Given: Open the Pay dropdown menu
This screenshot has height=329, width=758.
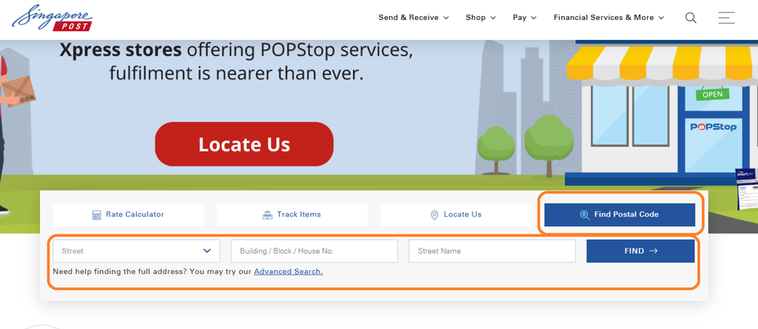Looking at the screenshot, I should coord(524,18).
